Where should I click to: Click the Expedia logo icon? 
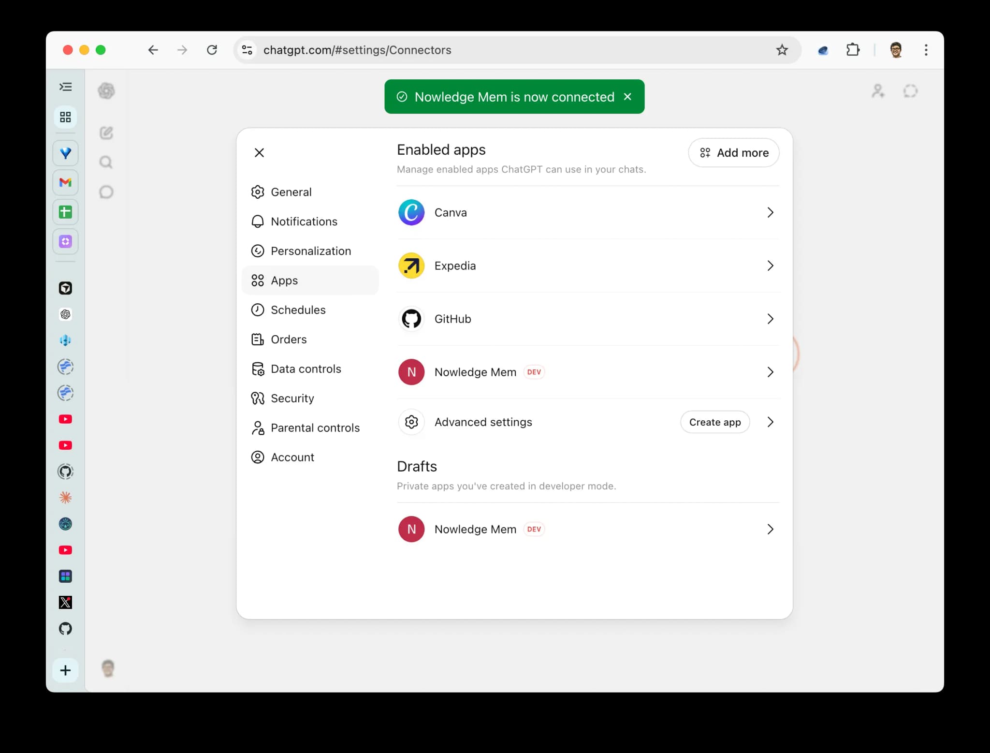tap(411, 266)
